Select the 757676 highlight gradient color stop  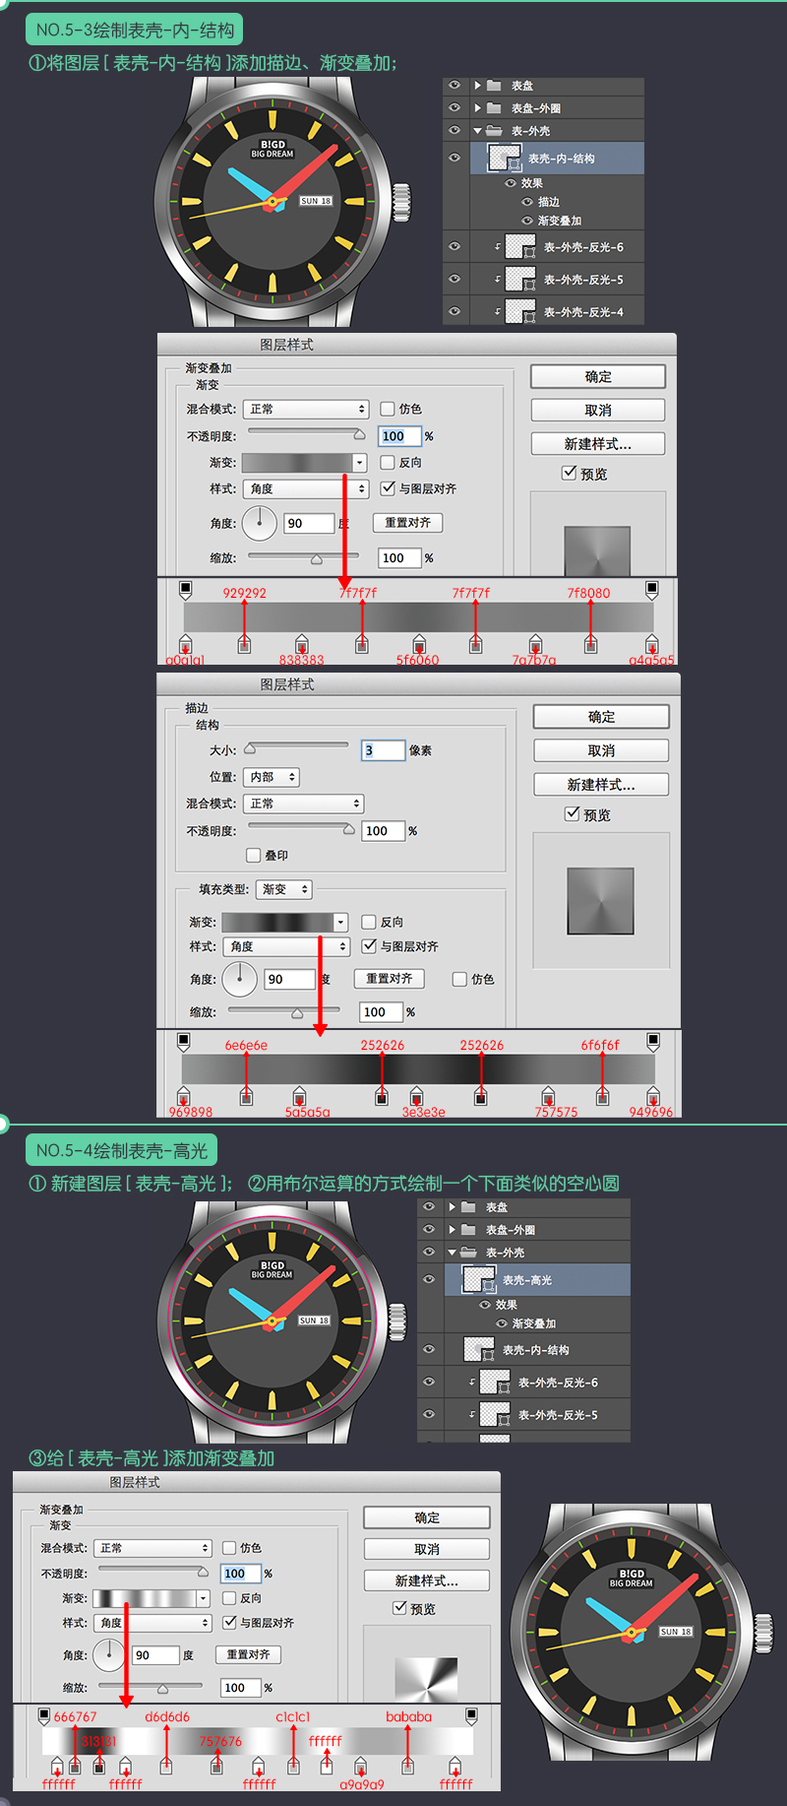pyautogui.click(x=216, y=1767)
